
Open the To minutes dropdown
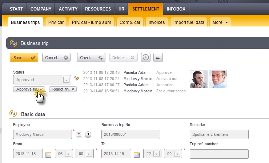[x=177, y=154]
